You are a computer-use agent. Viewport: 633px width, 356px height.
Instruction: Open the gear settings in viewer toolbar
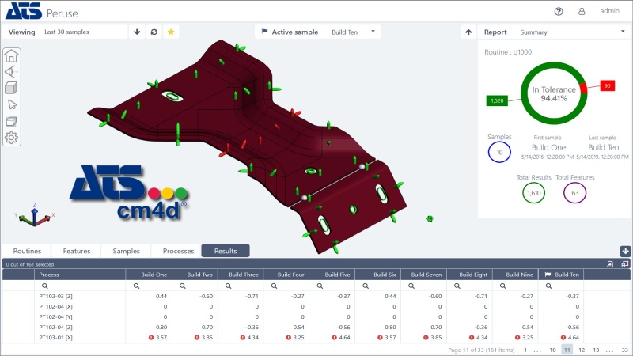click(12, 138)
